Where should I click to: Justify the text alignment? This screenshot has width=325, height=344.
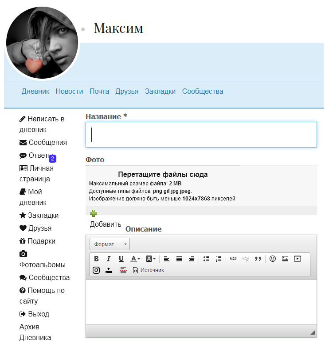[179, 259]
